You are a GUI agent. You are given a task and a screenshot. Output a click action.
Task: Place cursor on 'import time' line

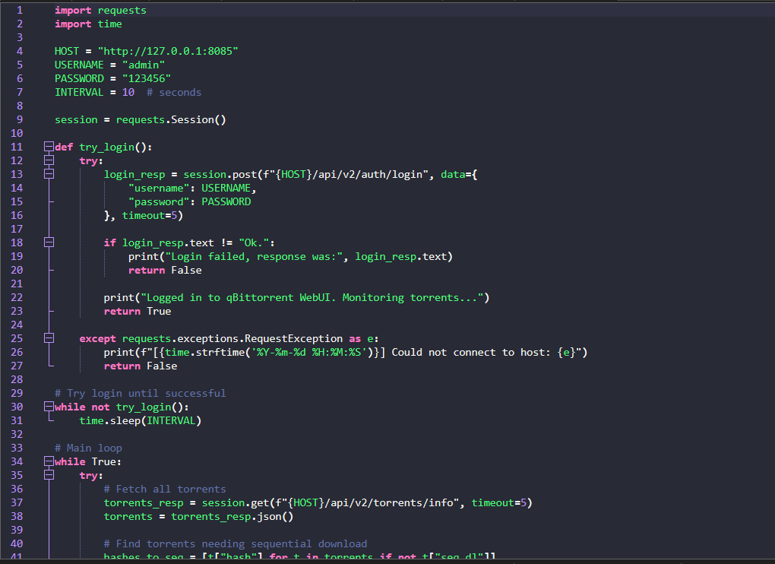point(88,24)
